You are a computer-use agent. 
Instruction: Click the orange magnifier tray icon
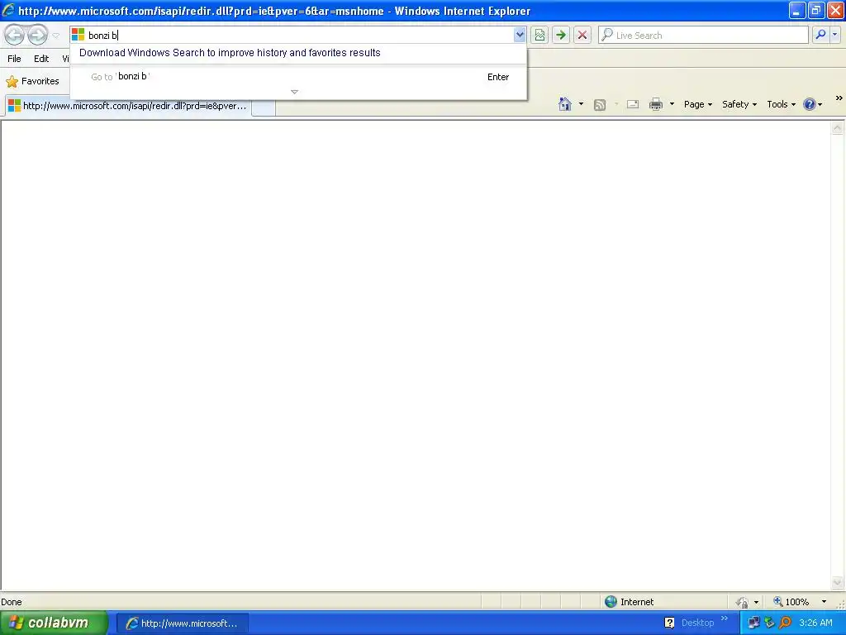point(786,623)
